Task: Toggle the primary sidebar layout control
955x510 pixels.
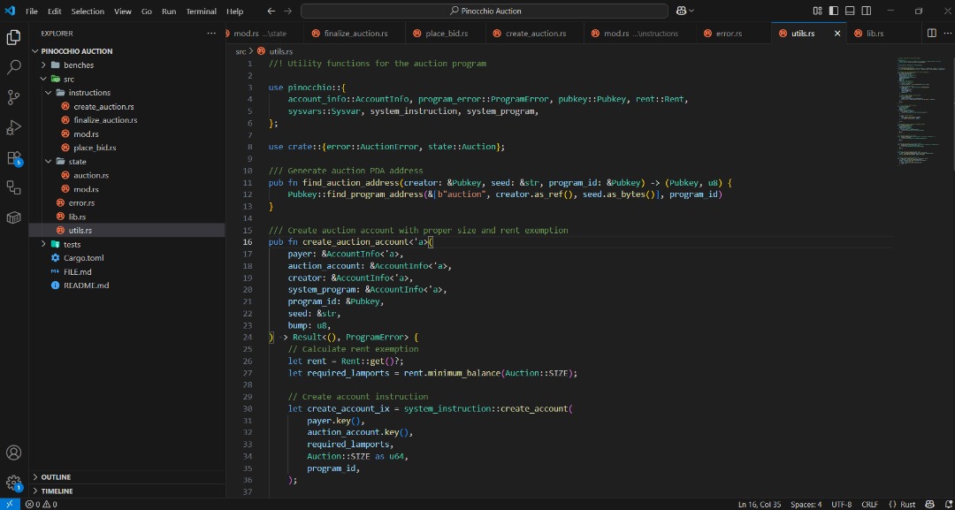Action: click(x=833, y=11)
